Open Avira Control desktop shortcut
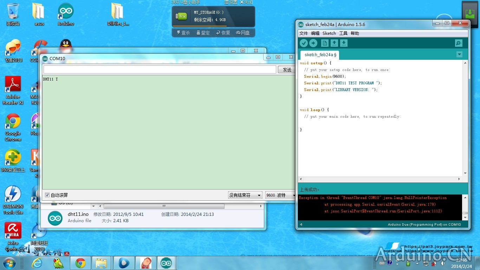Screen dimensions: 480x270 [x=13, y=236]
